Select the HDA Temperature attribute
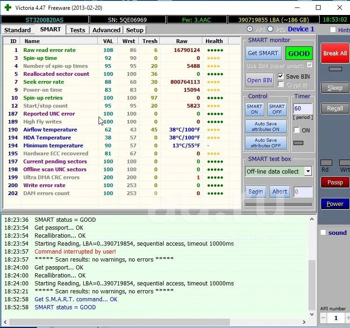The image size is (350, 328). (121, 138)
